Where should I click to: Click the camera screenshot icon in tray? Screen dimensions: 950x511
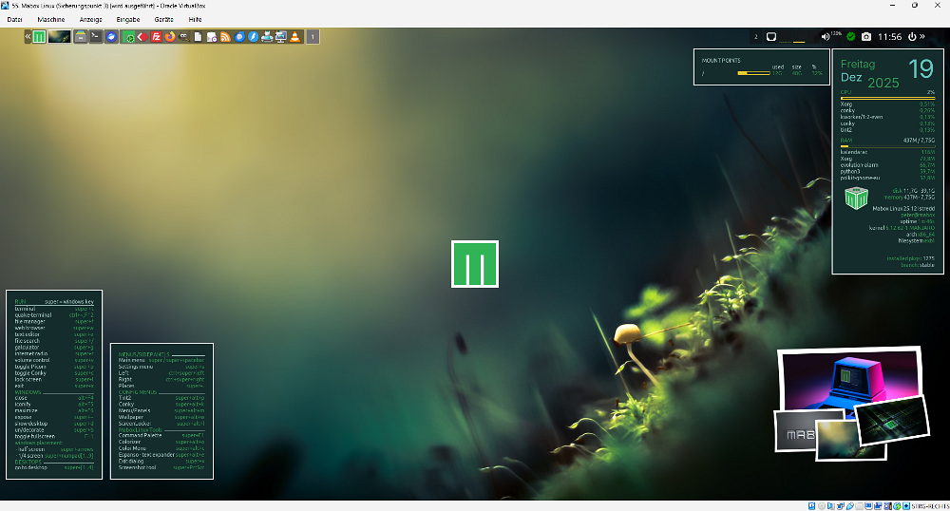tap(865, 37)
